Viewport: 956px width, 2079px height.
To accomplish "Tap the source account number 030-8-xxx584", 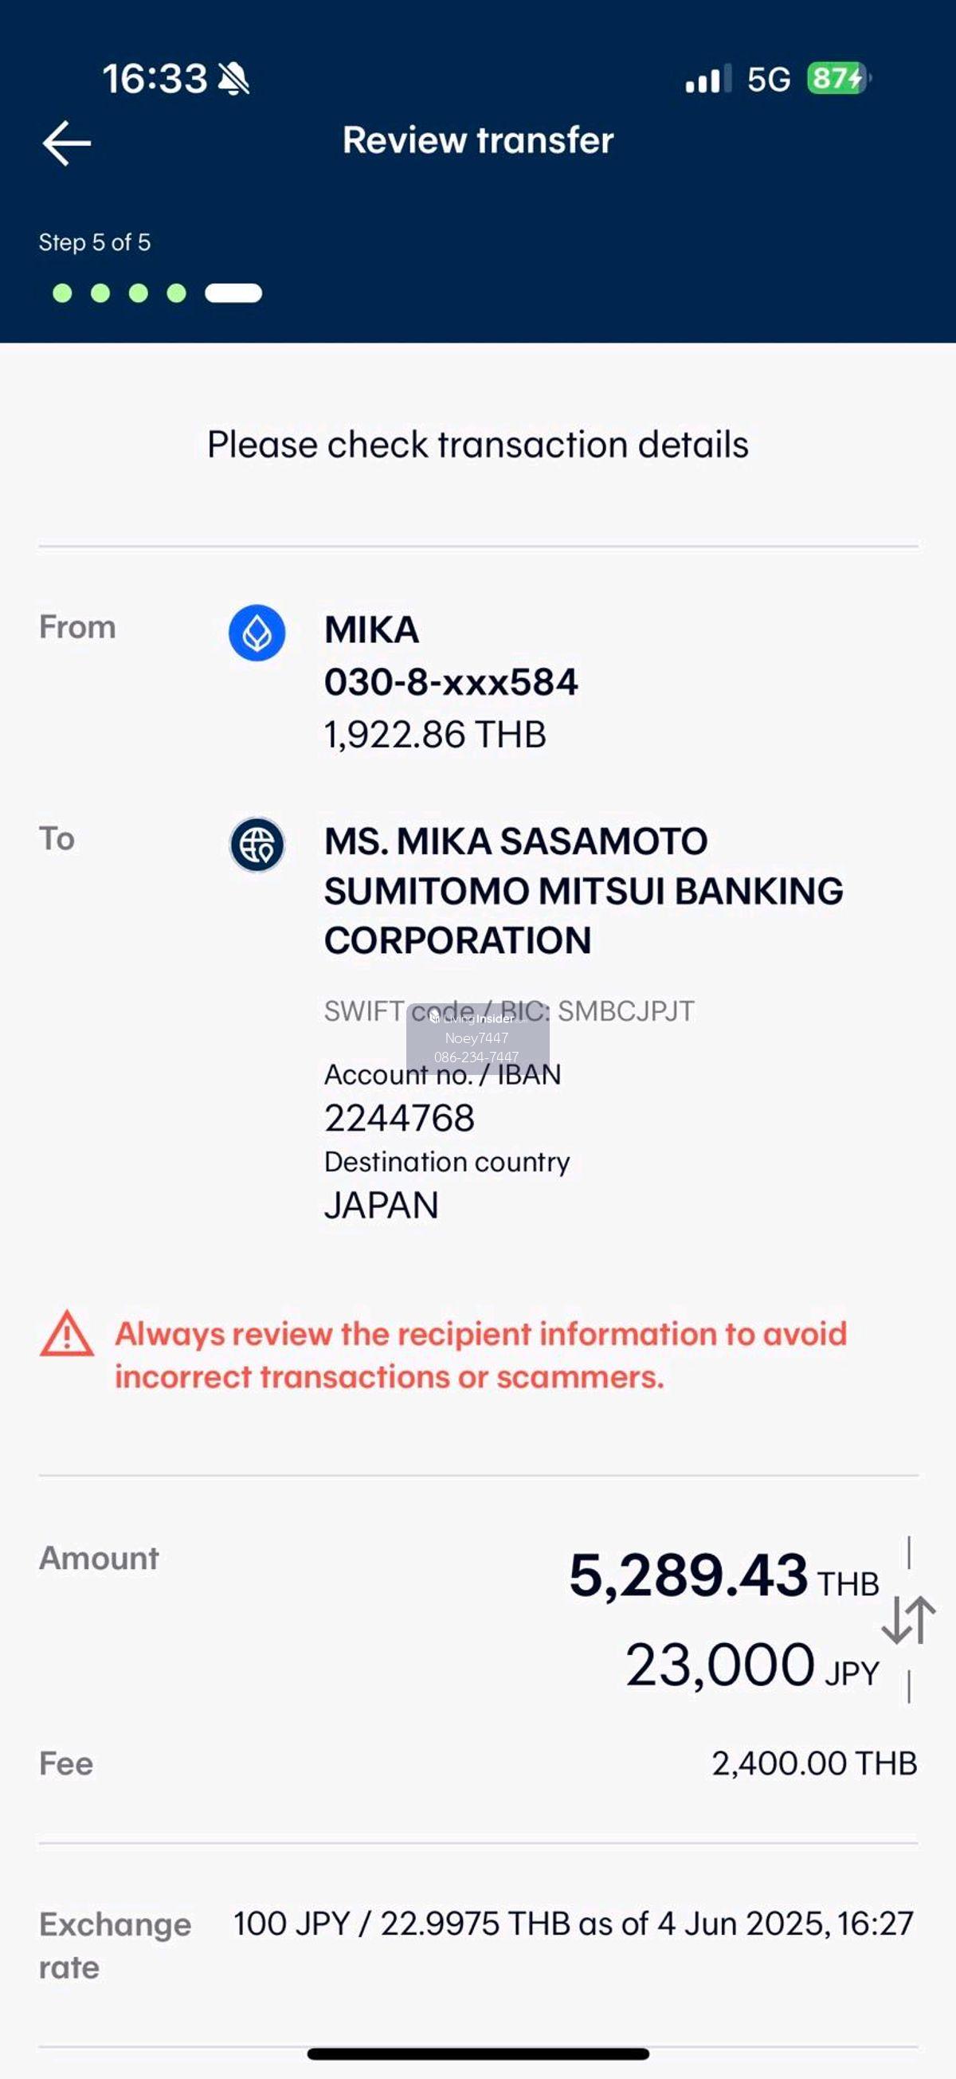I will pyautogui.click(x=451, y=682).
